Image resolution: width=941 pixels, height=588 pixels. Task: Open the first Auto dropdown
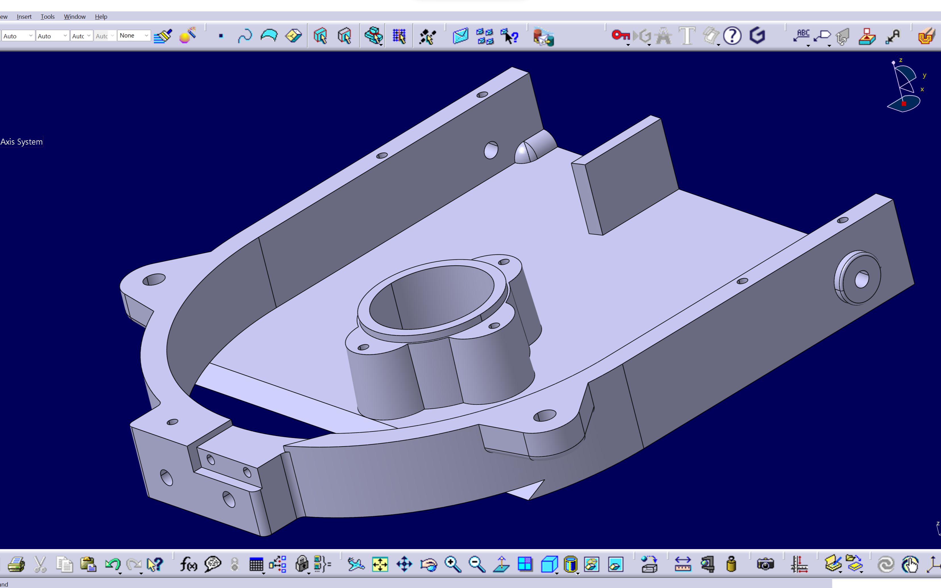pyautogui.click(x=30, y=36)
